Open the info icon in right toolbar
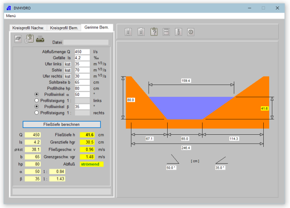This screenshot has width=290, height=208. (179, 32)
